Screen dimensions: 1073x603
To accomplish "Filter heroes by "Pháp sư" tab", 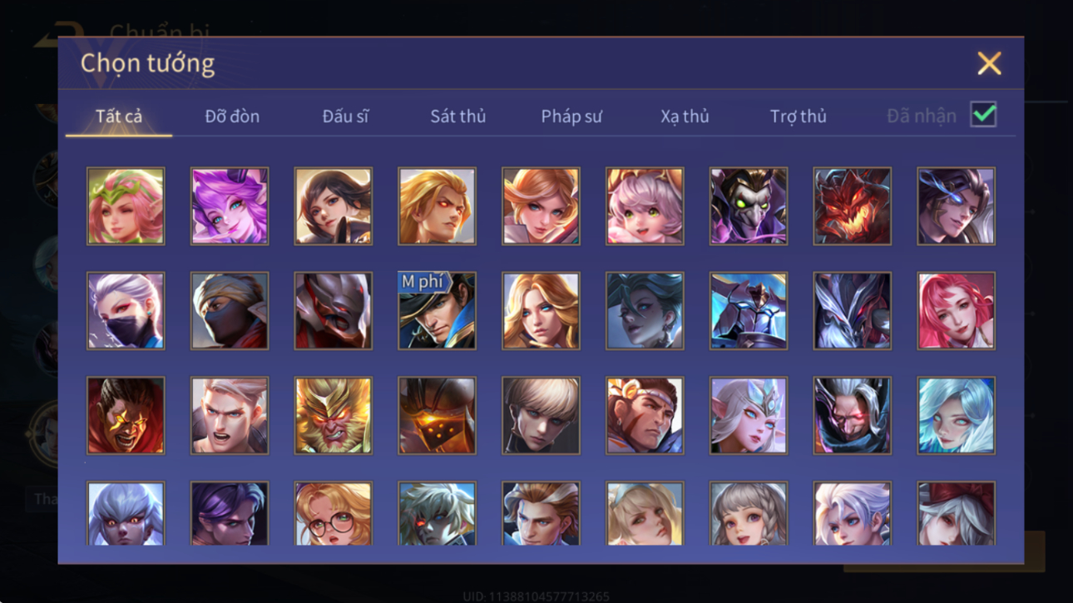I will point(571,116).
